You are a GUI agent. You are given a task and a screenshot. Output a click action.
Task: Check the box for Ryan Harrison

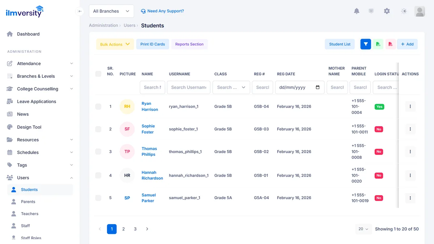[x=98, y=107]
